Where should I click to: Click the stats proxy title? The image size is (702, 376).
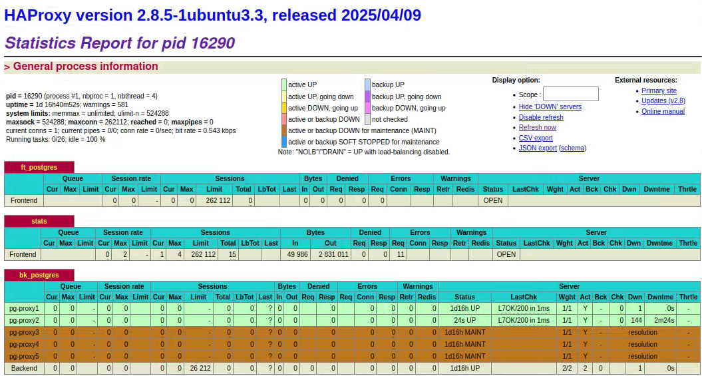tap(39, 222)
